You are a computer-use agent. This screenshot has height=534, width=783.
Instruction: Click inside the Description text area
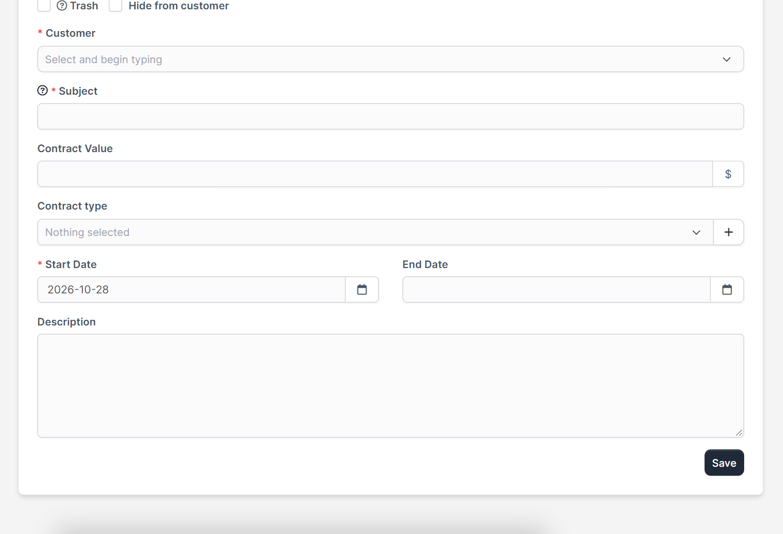[390, 386]
